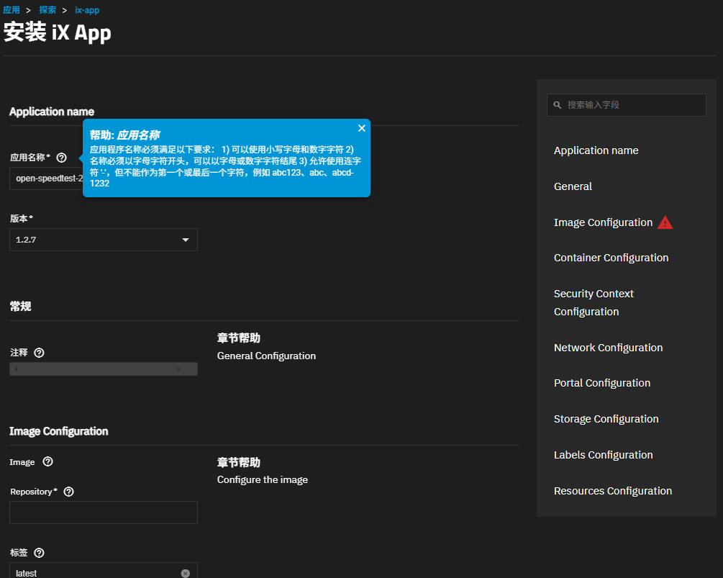The height and width of the screenshot is (578, 723).
Task: Click the 注释 field horizontal scrollbar
Action: pos(103,369)
